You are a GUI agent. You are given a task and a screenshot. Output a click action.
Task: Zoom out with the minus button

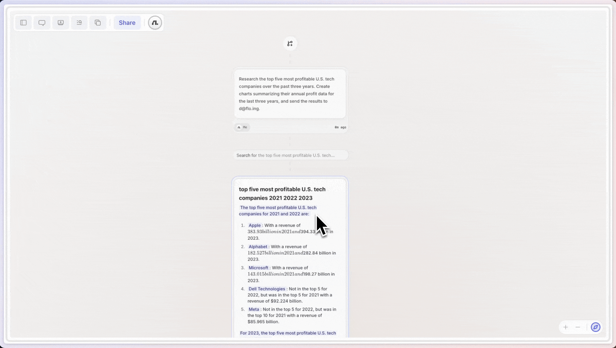[578, 327]
